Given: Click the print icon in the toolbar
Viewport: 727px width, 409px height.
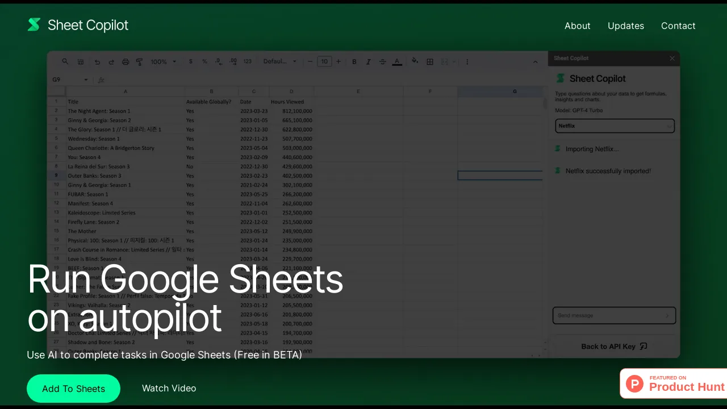Looking at the screenshot, I should click(x=125, y=61).
